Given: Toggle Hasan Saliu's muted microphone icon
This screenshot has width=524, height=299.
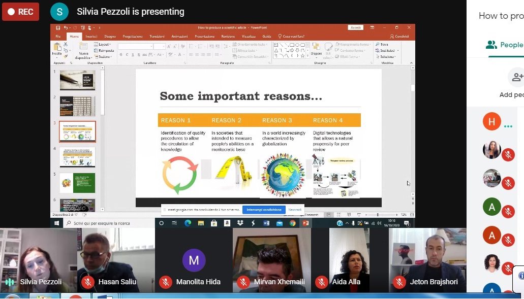Looking at the screenshot, I should [88, 282].
